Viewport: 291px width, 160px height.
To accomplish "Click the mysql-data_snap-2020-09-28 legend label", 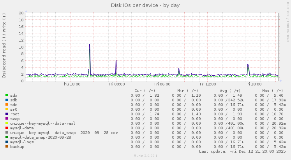I will coord(41,137).
